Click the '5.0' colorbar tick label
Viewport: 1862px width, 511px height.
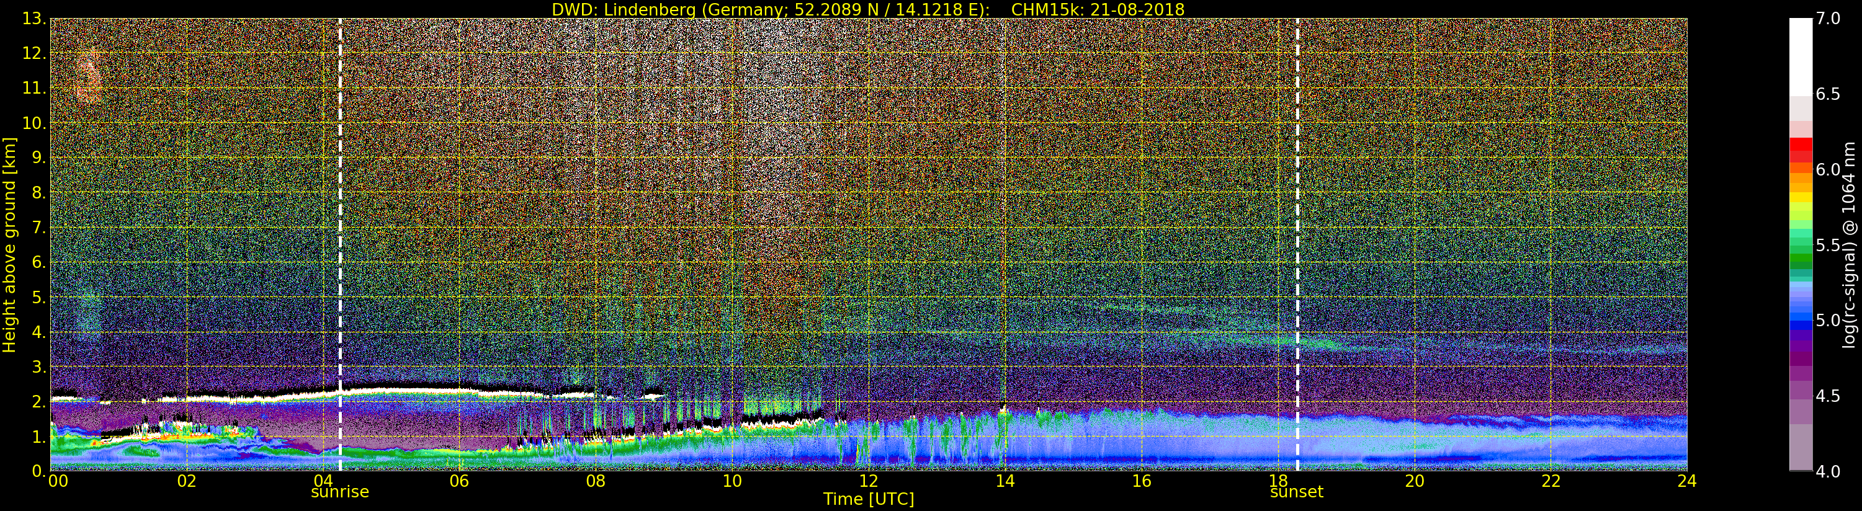(1828, 320)
